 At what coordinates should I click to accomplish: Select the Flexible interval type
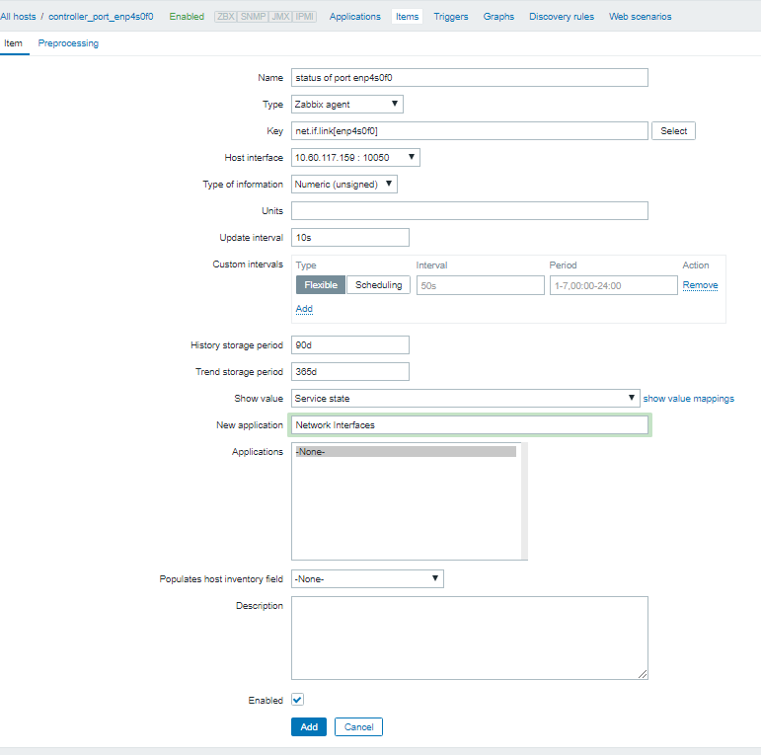pyautogui.click(x=320, y=285)
